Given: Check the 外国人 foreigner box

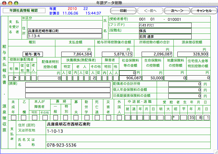Looking at the screenshot, I should tap(119, 117).
